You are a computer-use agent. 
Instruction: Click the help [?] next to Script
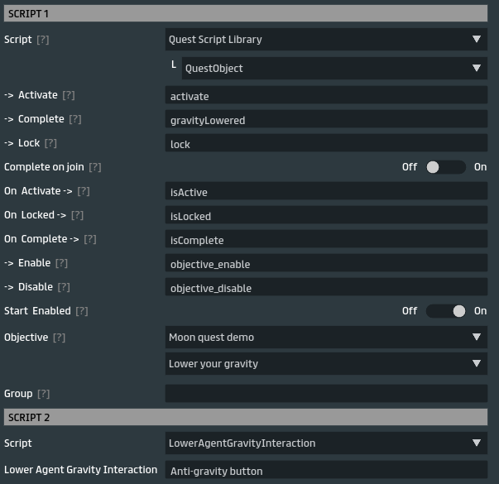(43, 40)
